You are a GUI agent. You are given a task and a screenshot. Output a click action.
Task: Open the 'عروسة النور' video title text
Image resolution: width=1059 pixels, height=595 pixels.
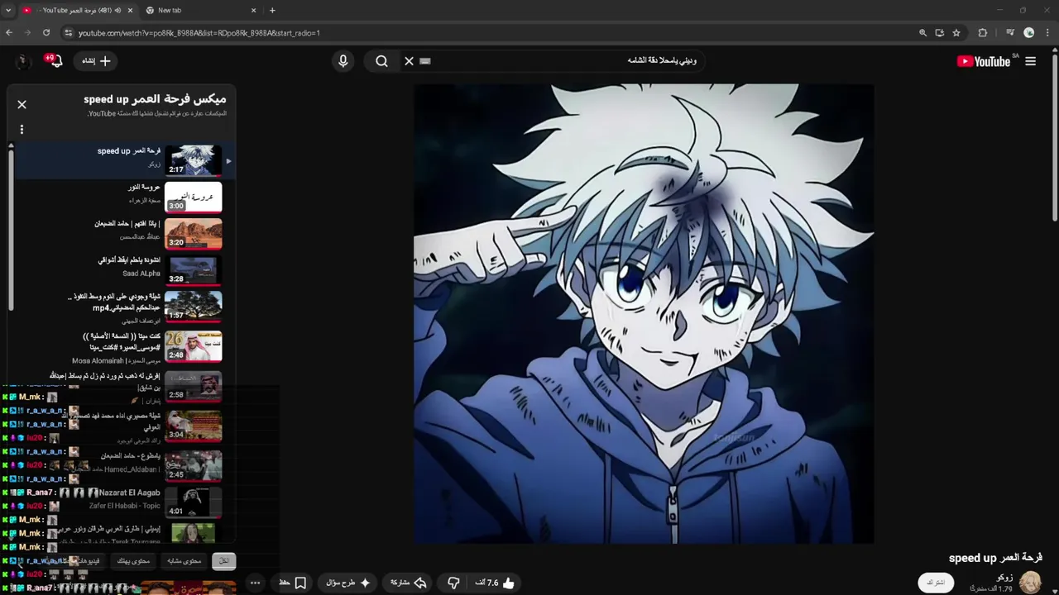(x=144, y=188)
